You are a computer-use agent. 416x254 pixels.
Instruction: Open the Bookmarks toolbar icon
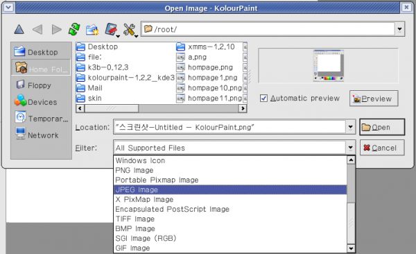coord(112,29)
